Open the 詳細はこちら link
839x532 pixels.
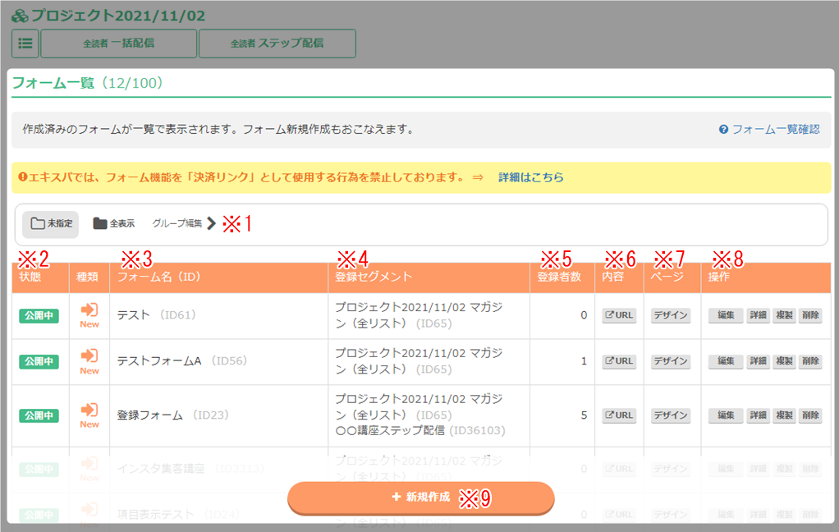530,177
